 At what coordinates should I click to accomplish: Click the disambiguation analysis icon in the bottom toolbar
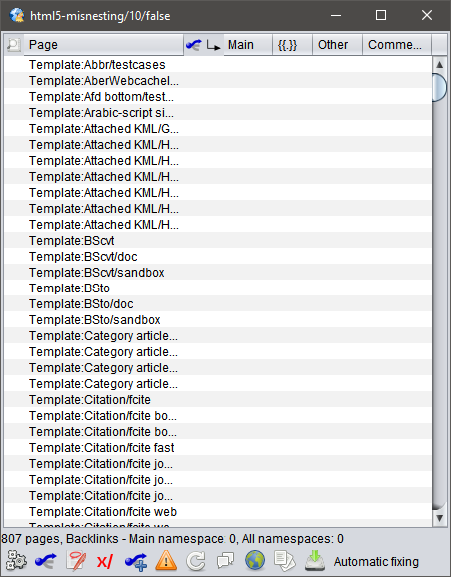click(45, 561)
